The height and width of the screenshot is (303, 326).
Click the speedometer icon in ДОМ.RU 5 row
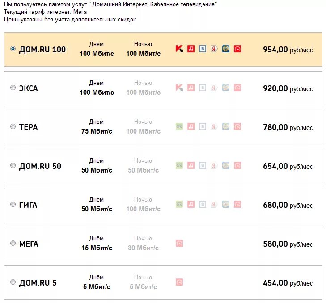(179, 282)
